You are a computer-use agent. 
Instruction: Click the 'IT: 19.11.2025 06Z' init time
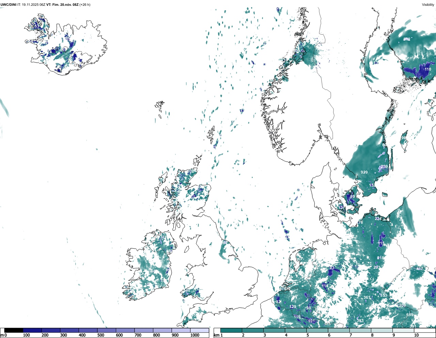[31, 4]
